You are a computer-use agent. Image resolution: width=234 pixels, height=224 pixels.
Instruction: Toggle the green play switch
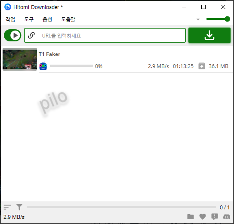click(12, 35)
